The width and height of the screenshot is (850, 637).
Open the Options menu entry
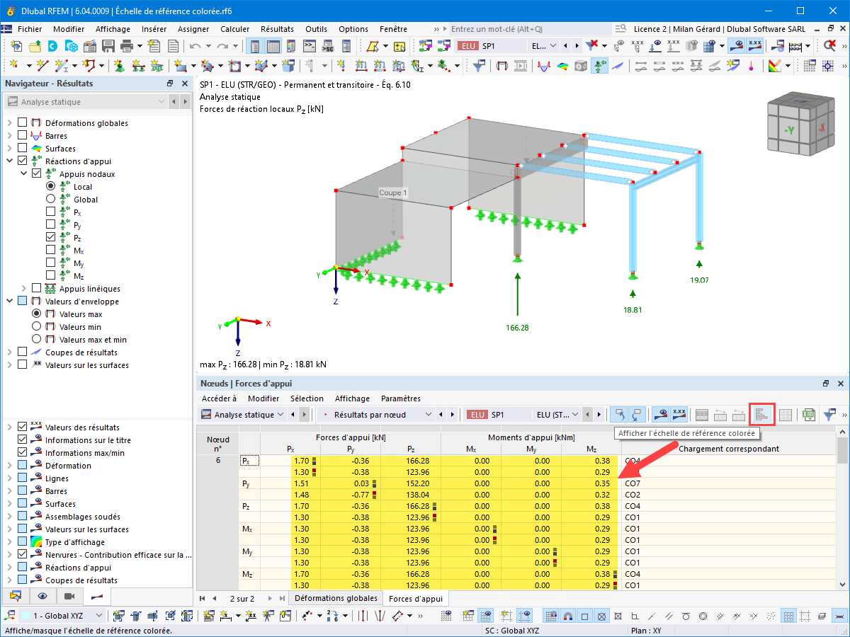353,29
